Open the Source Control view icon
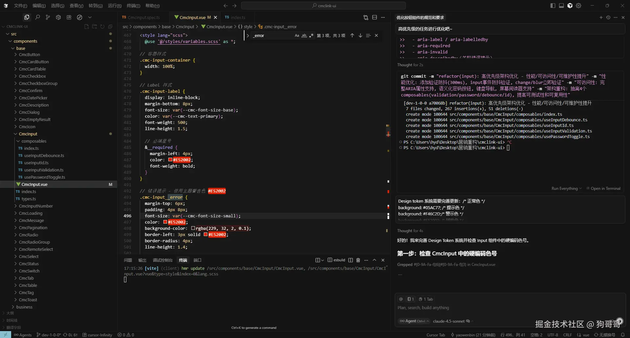Screen dimensions: 630x338 click(x=48, y=17)
